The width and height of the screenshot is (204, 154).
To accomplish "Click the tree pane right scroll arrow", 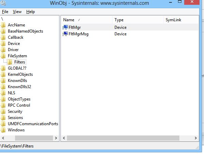I will (56, 138).
